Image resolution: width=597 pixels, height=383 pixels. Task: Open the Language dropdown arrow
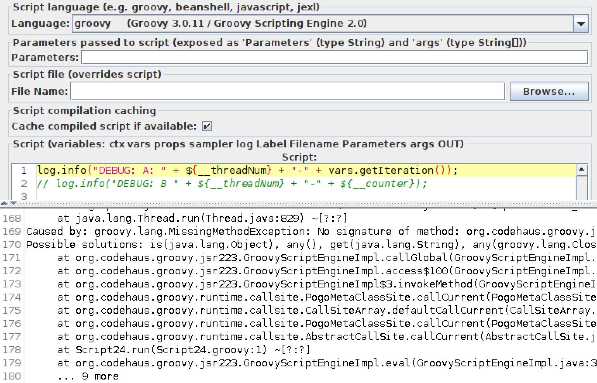click(x=580, y=24)
